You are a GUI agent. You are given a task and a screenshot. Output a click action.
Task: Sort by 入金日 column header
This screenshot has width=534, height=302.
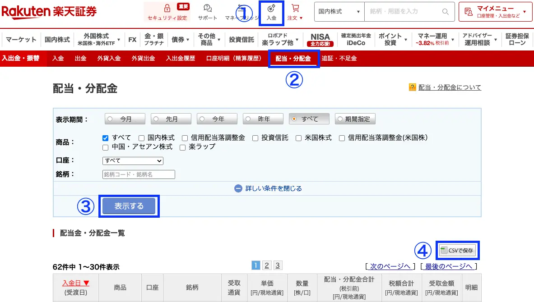[75, 283]
